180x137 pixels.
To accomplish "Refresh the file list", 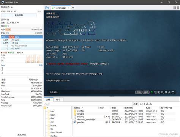I will (141, 104).
